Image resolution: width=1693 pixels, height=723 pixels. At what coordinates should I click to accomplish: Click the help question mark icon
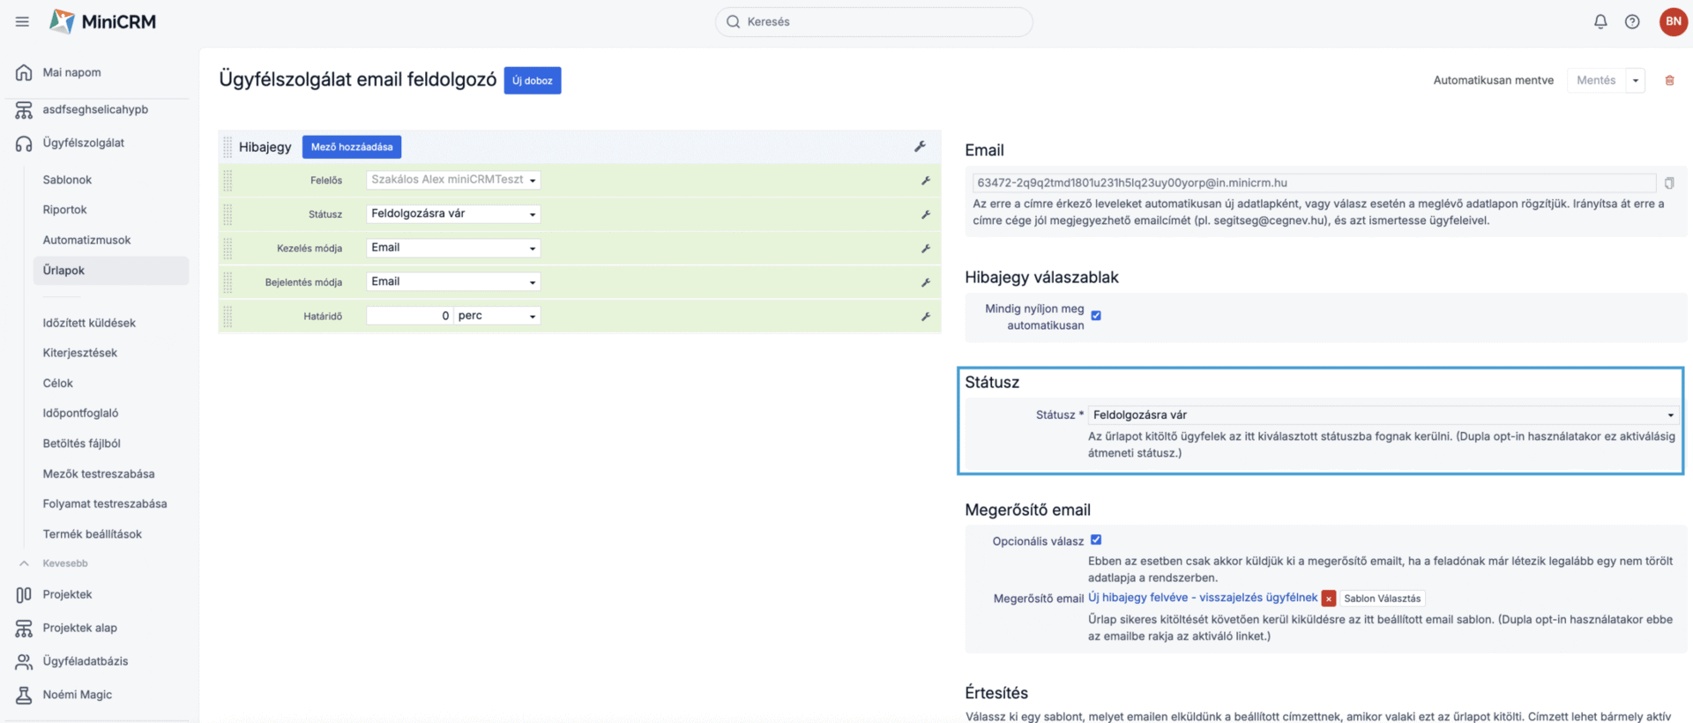1632,22
